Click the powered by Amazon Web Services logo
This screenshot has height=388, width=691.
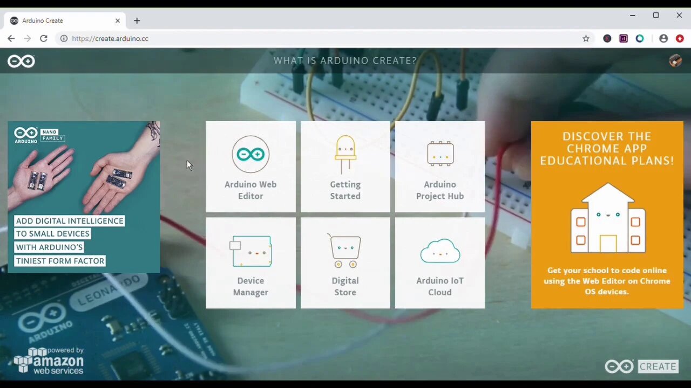point(49,361)
